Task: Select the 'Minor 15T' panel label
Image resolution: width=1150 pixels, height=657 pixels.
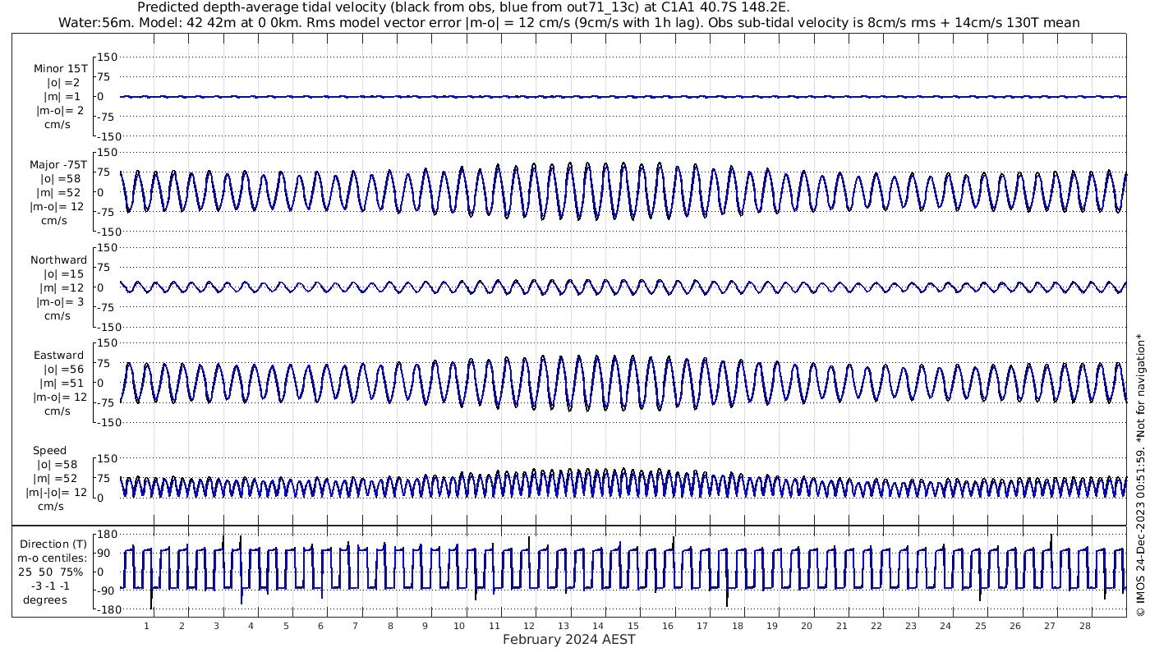Action: click(x=61, y=68)
